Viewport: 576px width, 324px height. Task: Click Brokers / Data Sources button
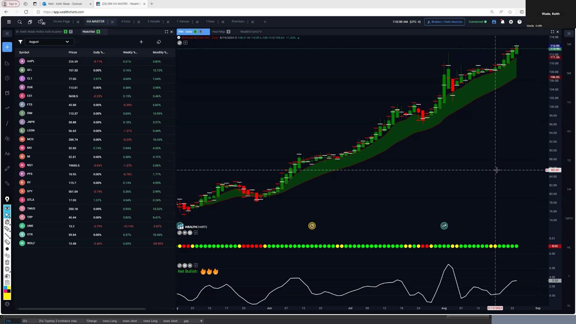[445, 22]
